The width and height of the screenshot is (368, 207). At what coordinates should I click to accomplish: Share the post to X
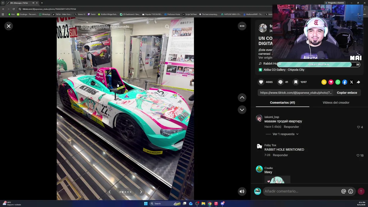[x=352, y=82]
